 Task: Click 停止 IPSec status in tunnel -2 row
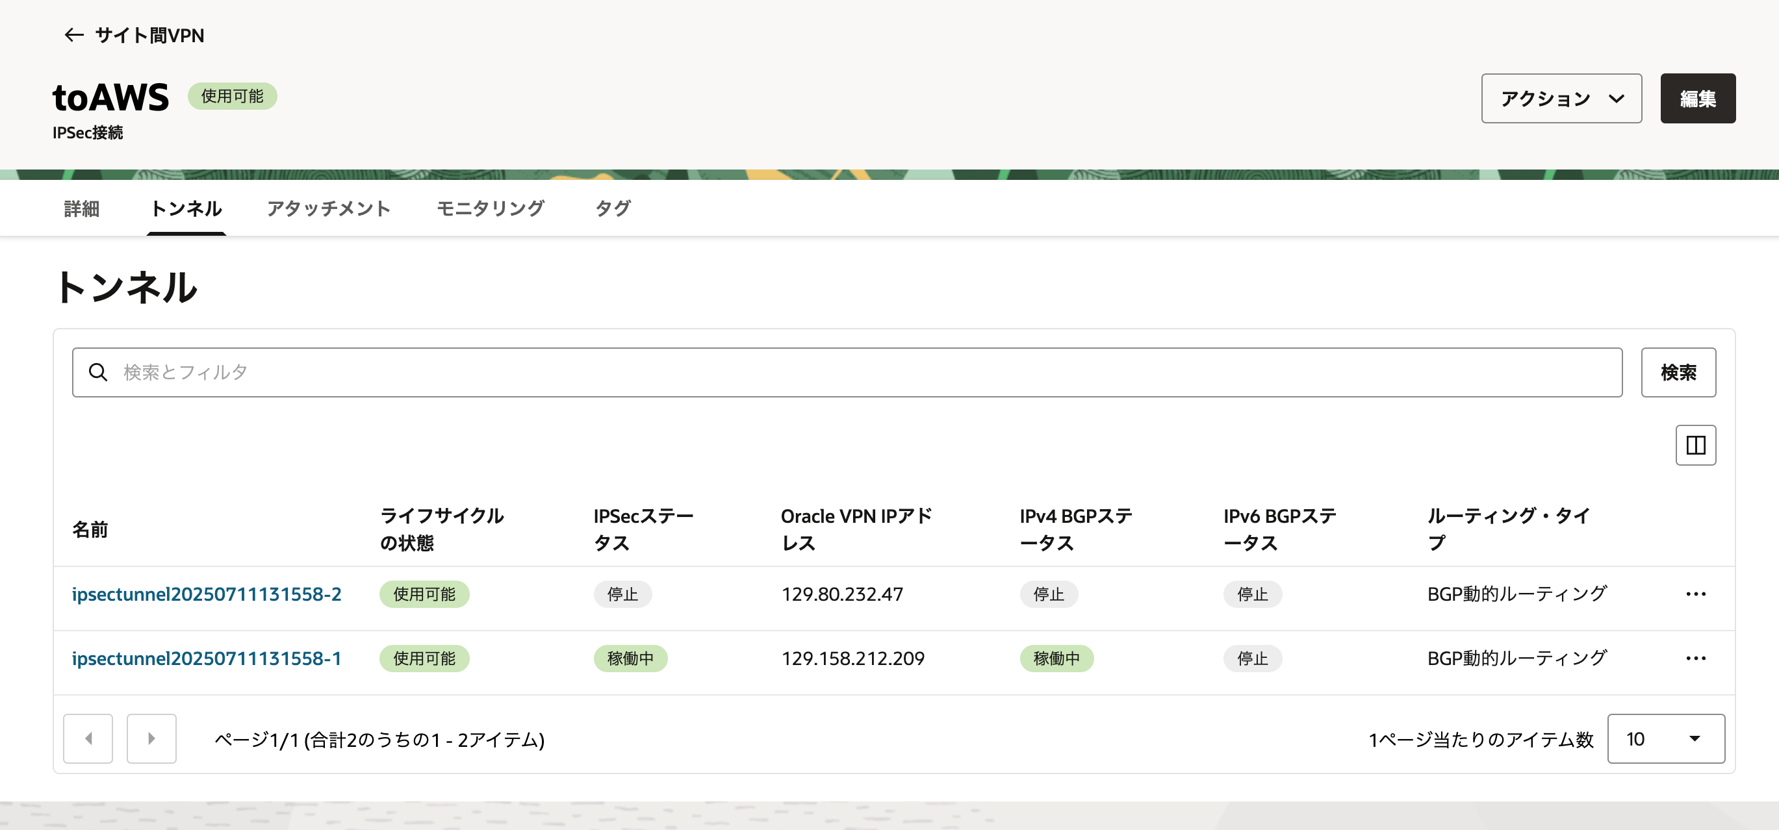[x=622, y=594]
